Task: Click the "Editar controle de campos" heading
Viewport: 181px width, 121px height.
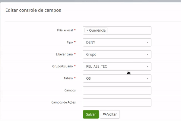Action: tap(33, 10)
